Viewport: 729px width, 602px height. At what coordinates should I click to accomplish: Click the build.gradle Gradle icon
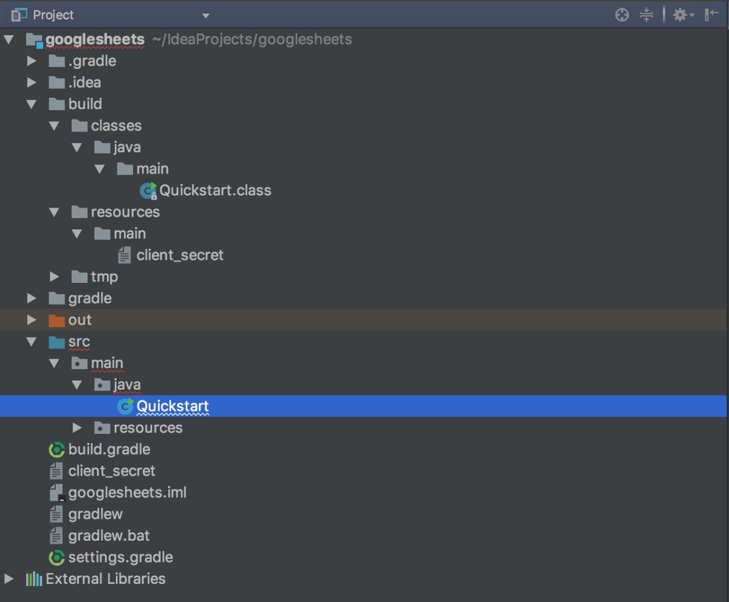pyautogui.click(x=56, y=450)
